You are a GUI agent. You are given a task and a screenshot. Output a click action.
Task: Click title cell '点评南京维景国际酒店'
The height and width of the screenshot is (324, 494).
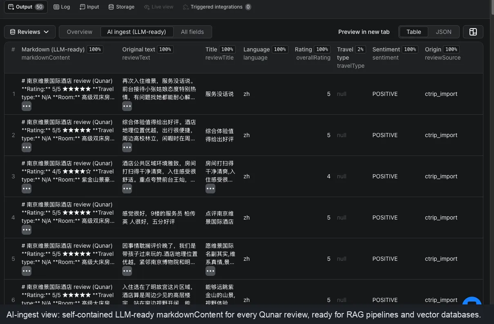(x=219, y=217)
